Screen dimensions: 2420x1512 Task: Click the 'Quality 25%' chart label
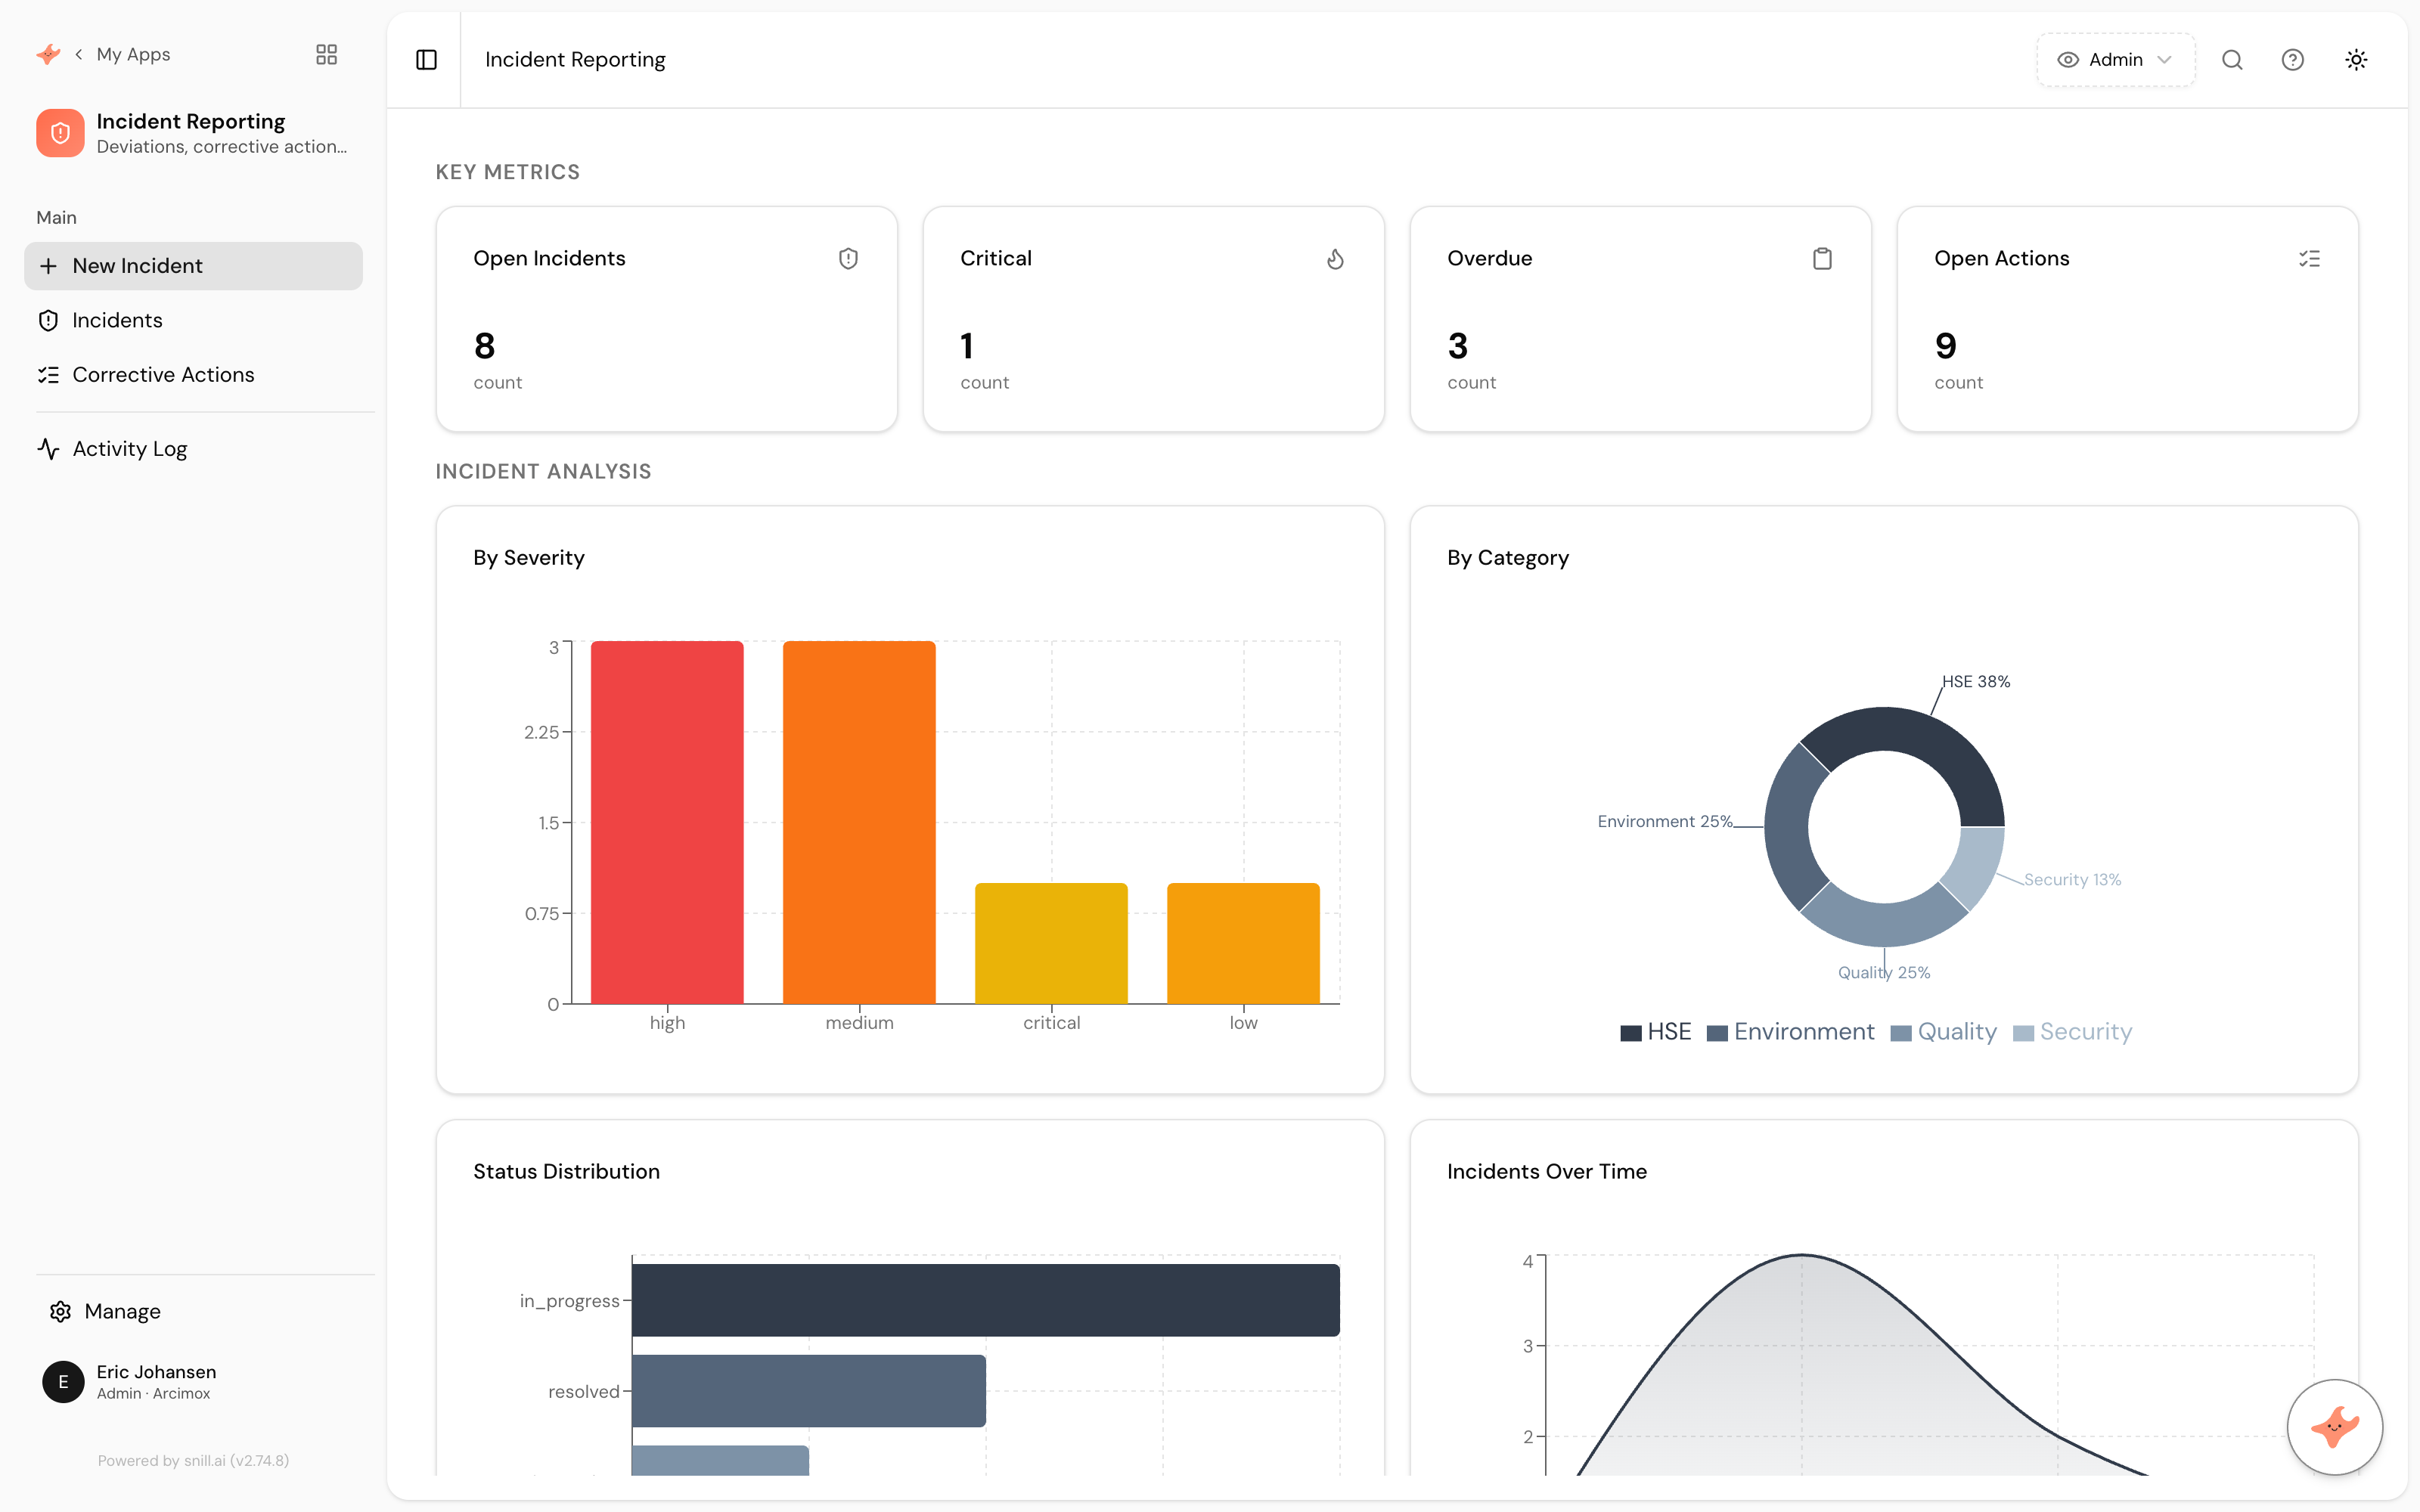point(1884,972)
